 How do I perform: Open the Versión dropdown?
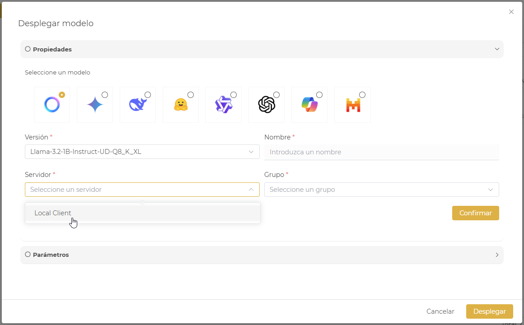click(x=142, y=152)
